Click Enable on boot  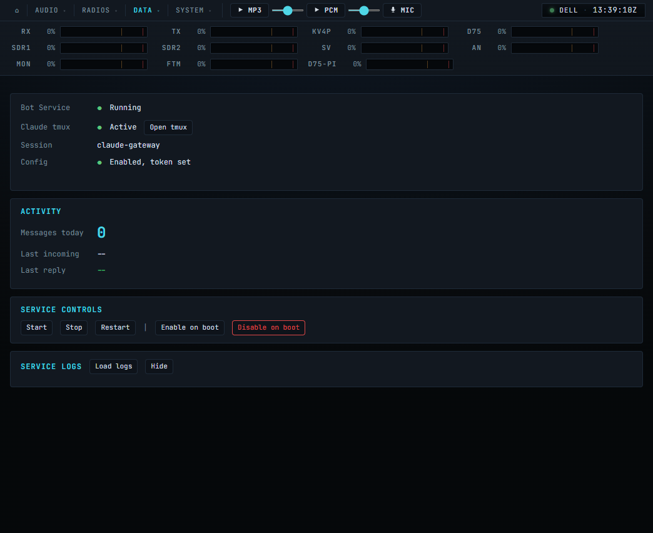pyautogui.click(x=190, y=328)
